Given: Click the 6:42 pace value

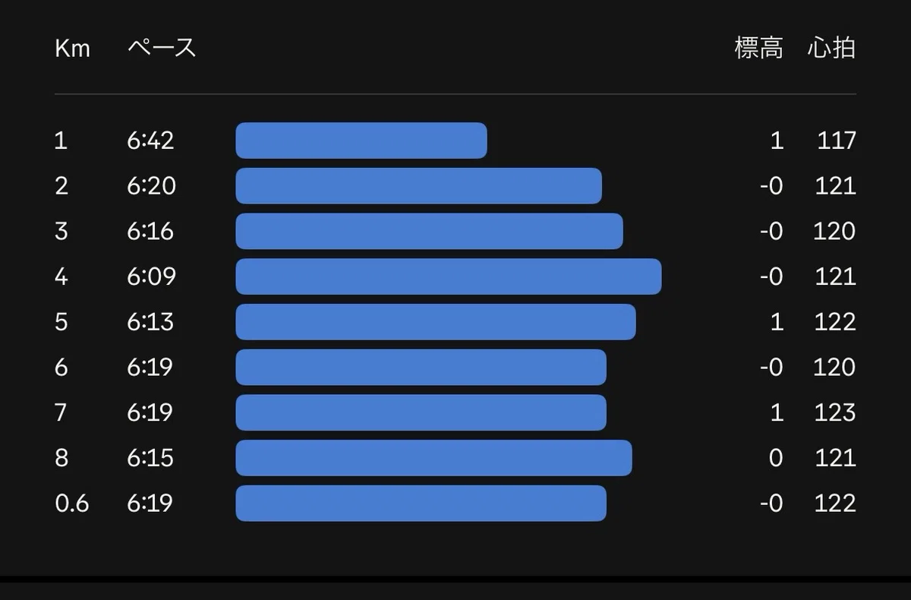Looking at the screenshot, I should (x=150, y=141).
